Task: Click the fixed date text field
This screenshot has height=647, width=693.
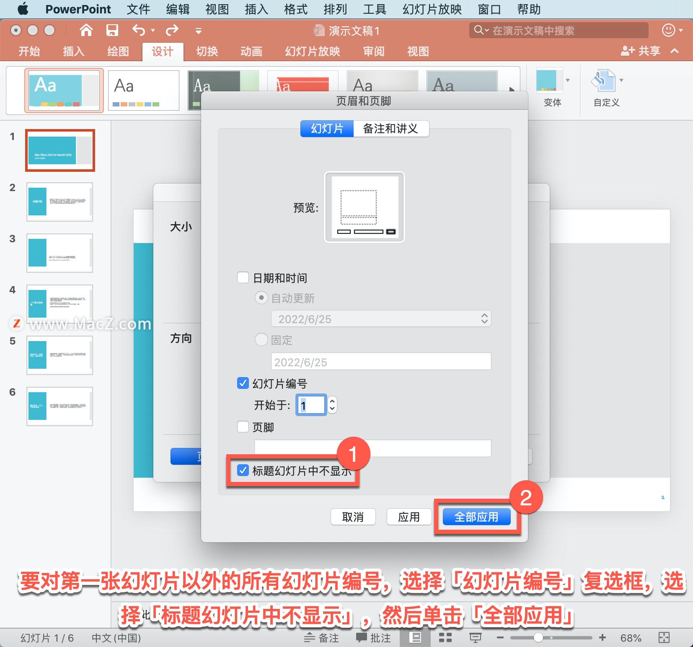Action: [381, 361]
